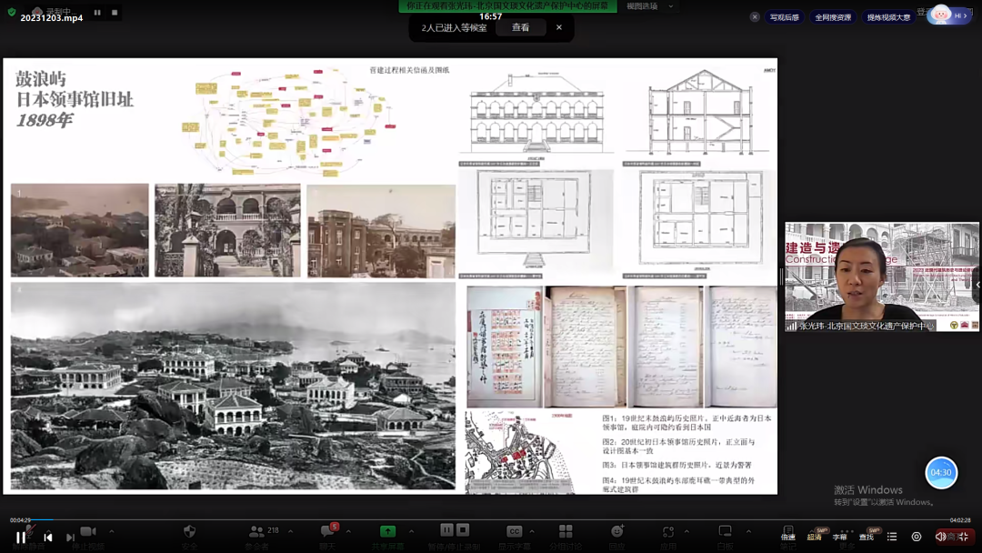Switch to 超清 video quality

click(x=815, y=538)
